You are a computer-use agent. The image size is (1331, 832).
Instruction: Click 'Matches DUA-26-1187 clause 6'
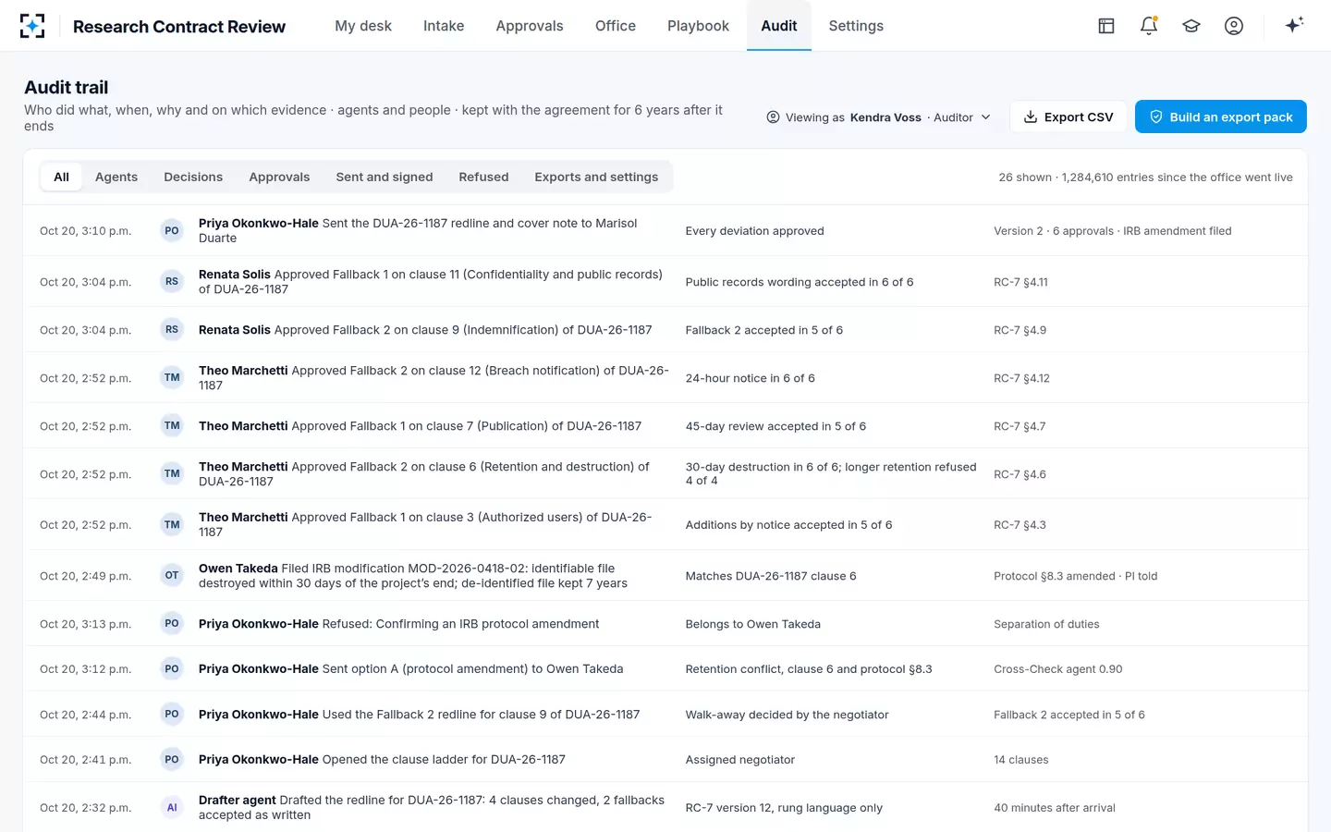(x=771, y=576)
